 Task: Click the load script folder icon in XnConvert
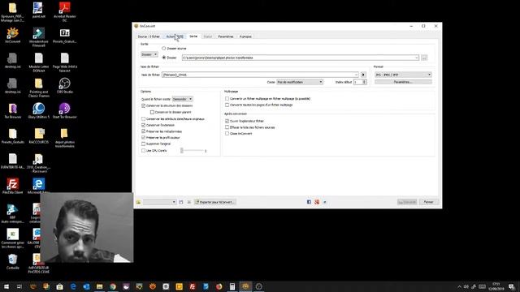(x=139, y=202)
